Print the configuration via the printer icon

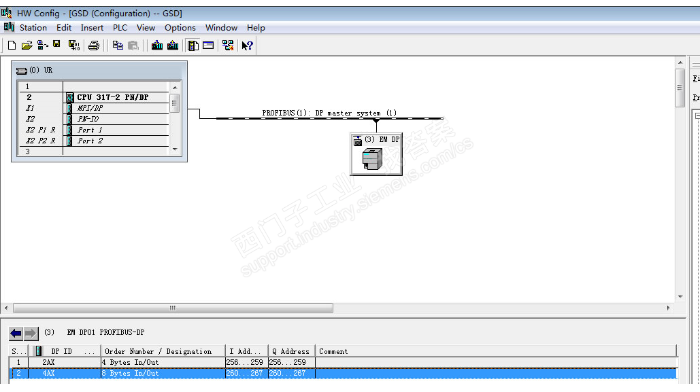pyautogui.click(x=94, y=45)
